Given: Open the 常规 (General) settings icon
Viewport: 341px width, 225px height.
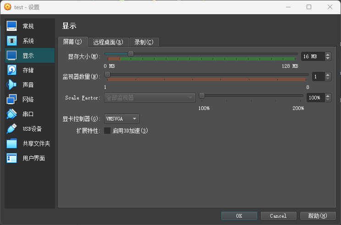Looking at the screenshot, I should click(11, 26).
